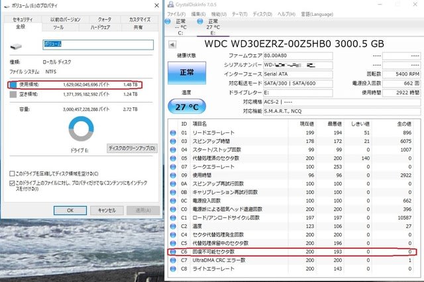
Task: Click the volume name input field
Action: (x=98, y=44)
